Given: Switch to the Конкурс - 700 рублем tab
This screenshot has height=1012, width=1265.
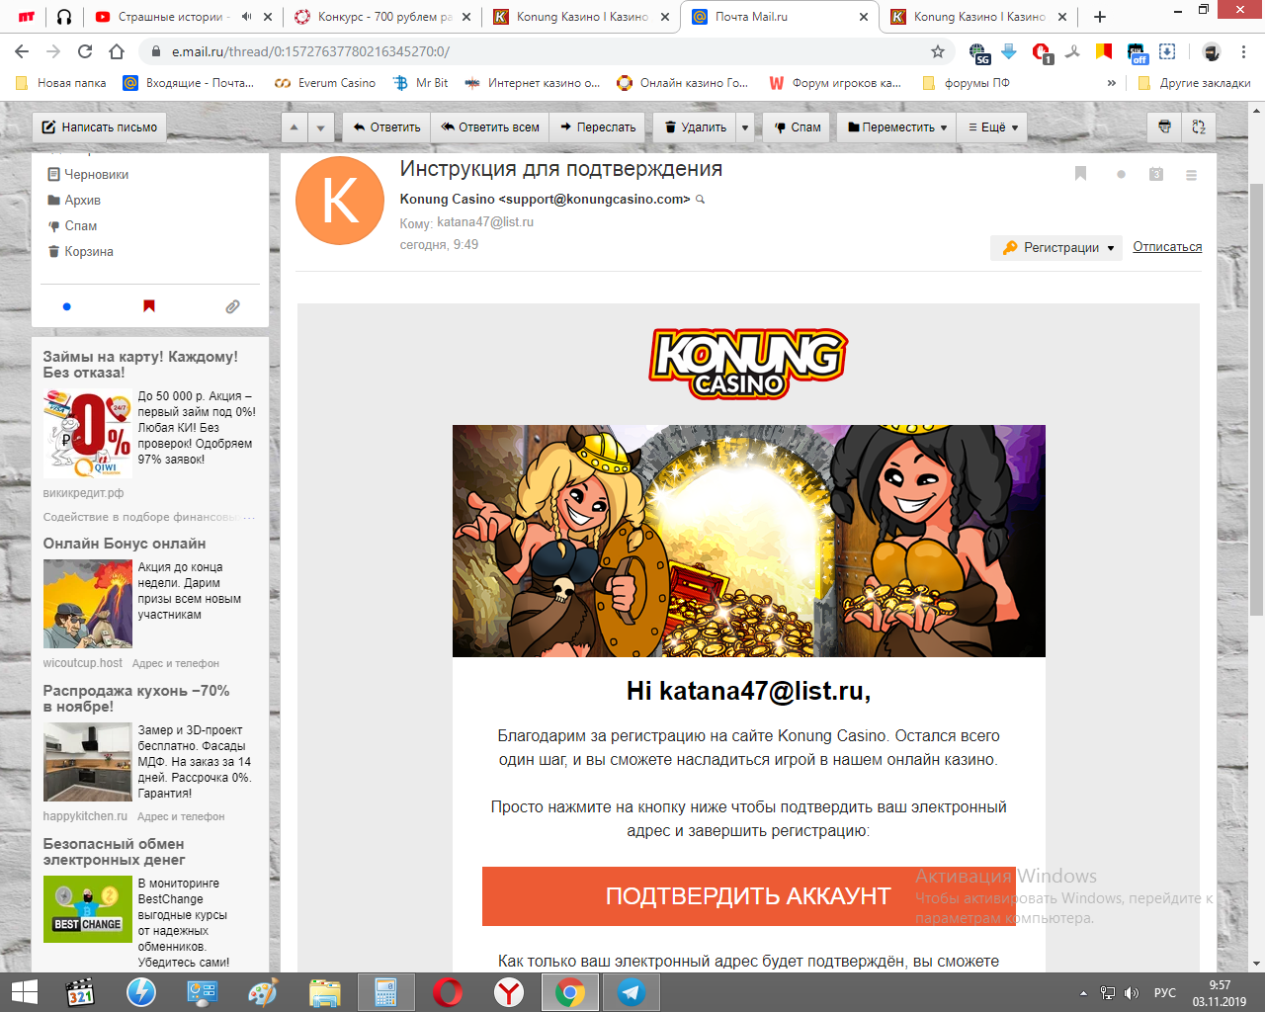Looking at the screenshot, I should [383, 17].
